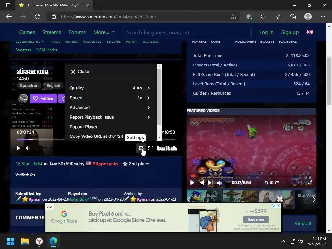Expand featured video to fullscreen
The image size is (332, 249).
pyautogui.click(x=310, y=182)
